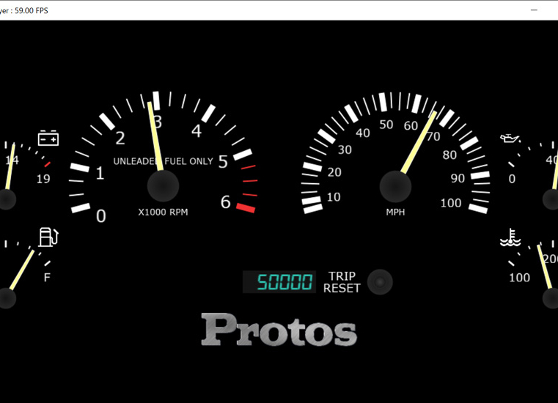This screenshot has height=403, width=558.
Task: Click the fuel pump icon
Action: (x=48, y=237)
